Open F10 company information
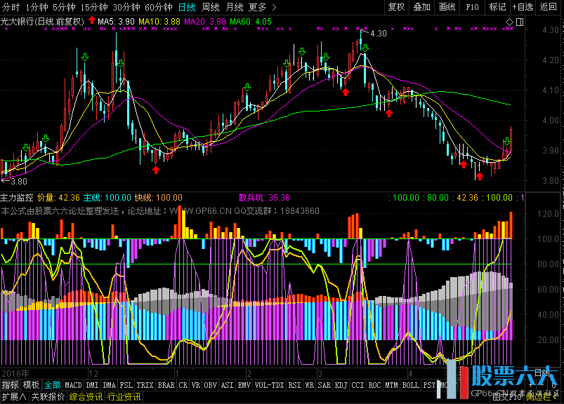 (x=473, y=7)
